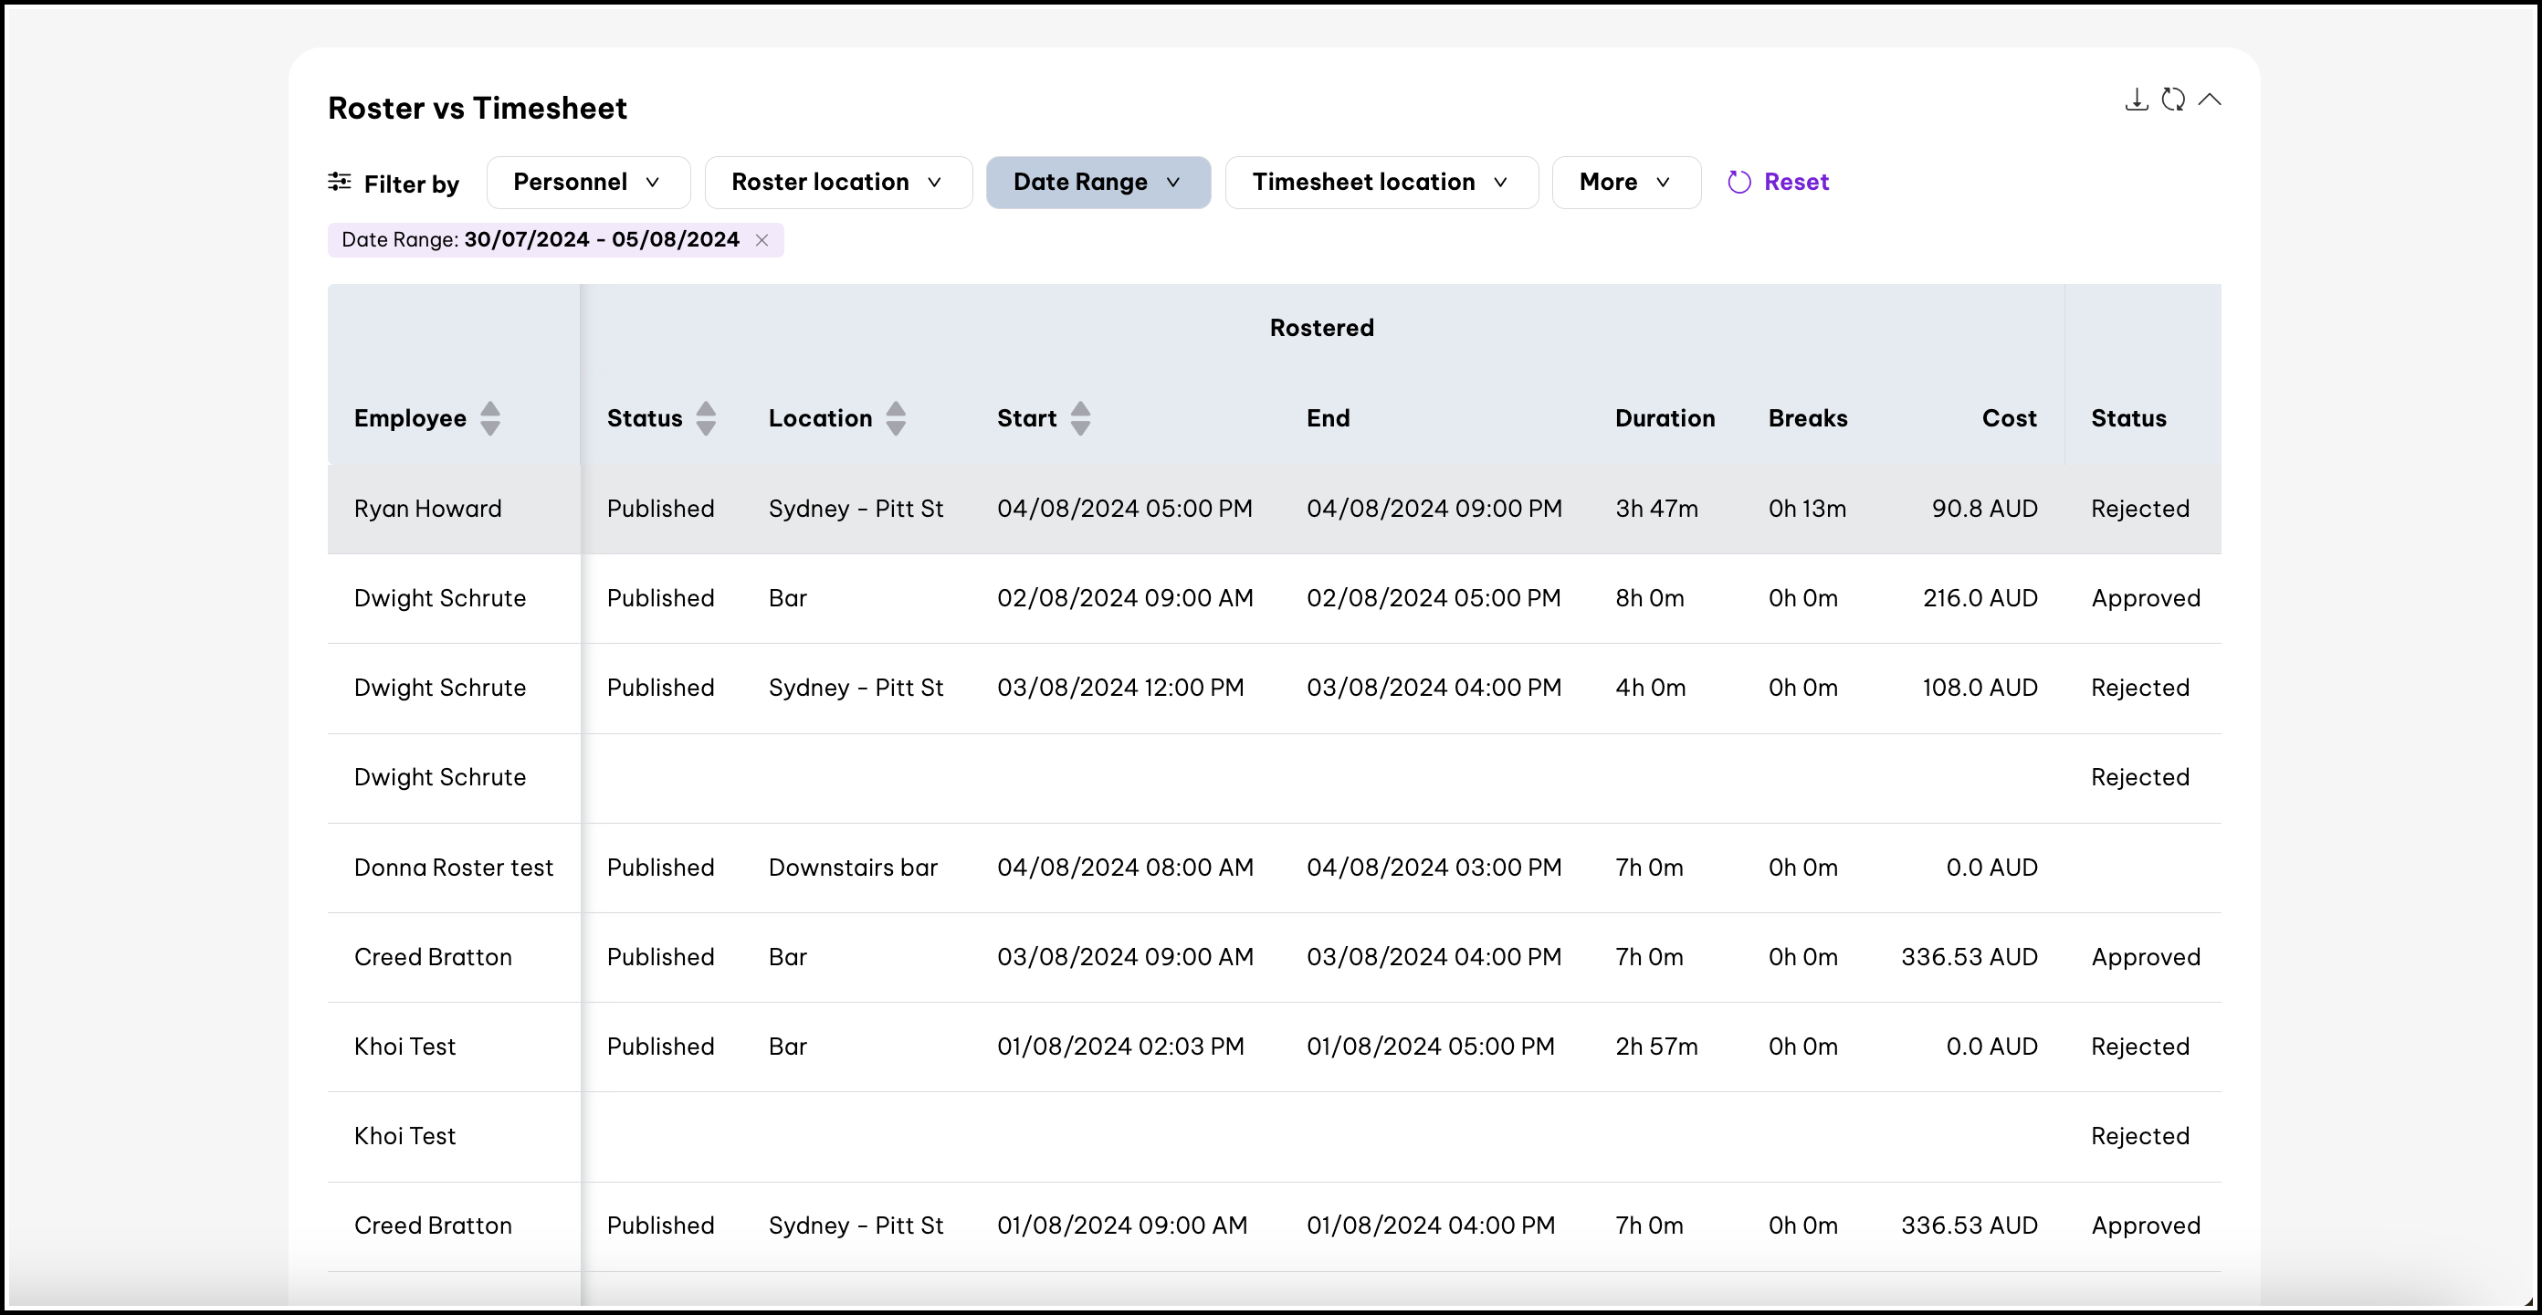
Task: Click Khoi Test's 01/08/2024 02:03 PM shift row
Action: (1119, 1047)
